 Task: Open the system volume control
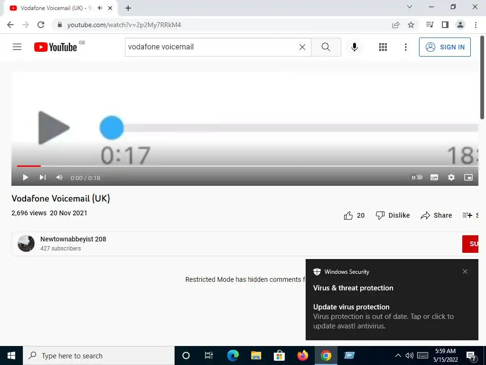(x=410, y=355)
